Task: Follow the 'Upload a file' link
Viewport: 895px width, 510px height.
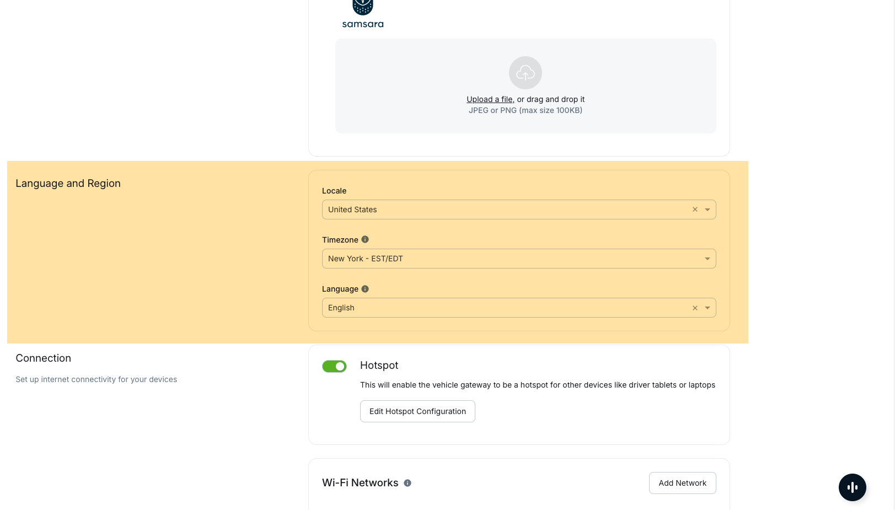Action: point(490,100)
